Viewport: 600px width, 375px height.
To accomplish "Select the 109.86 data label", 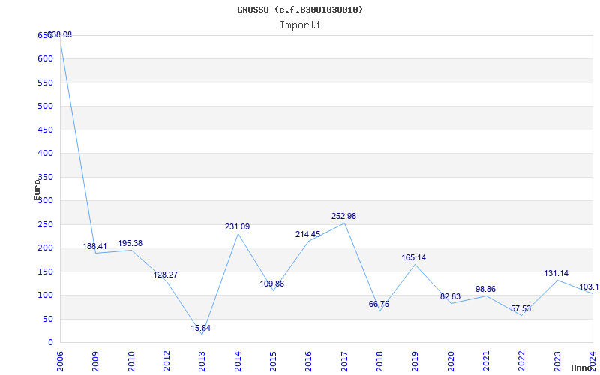I will tap(272, 284).
